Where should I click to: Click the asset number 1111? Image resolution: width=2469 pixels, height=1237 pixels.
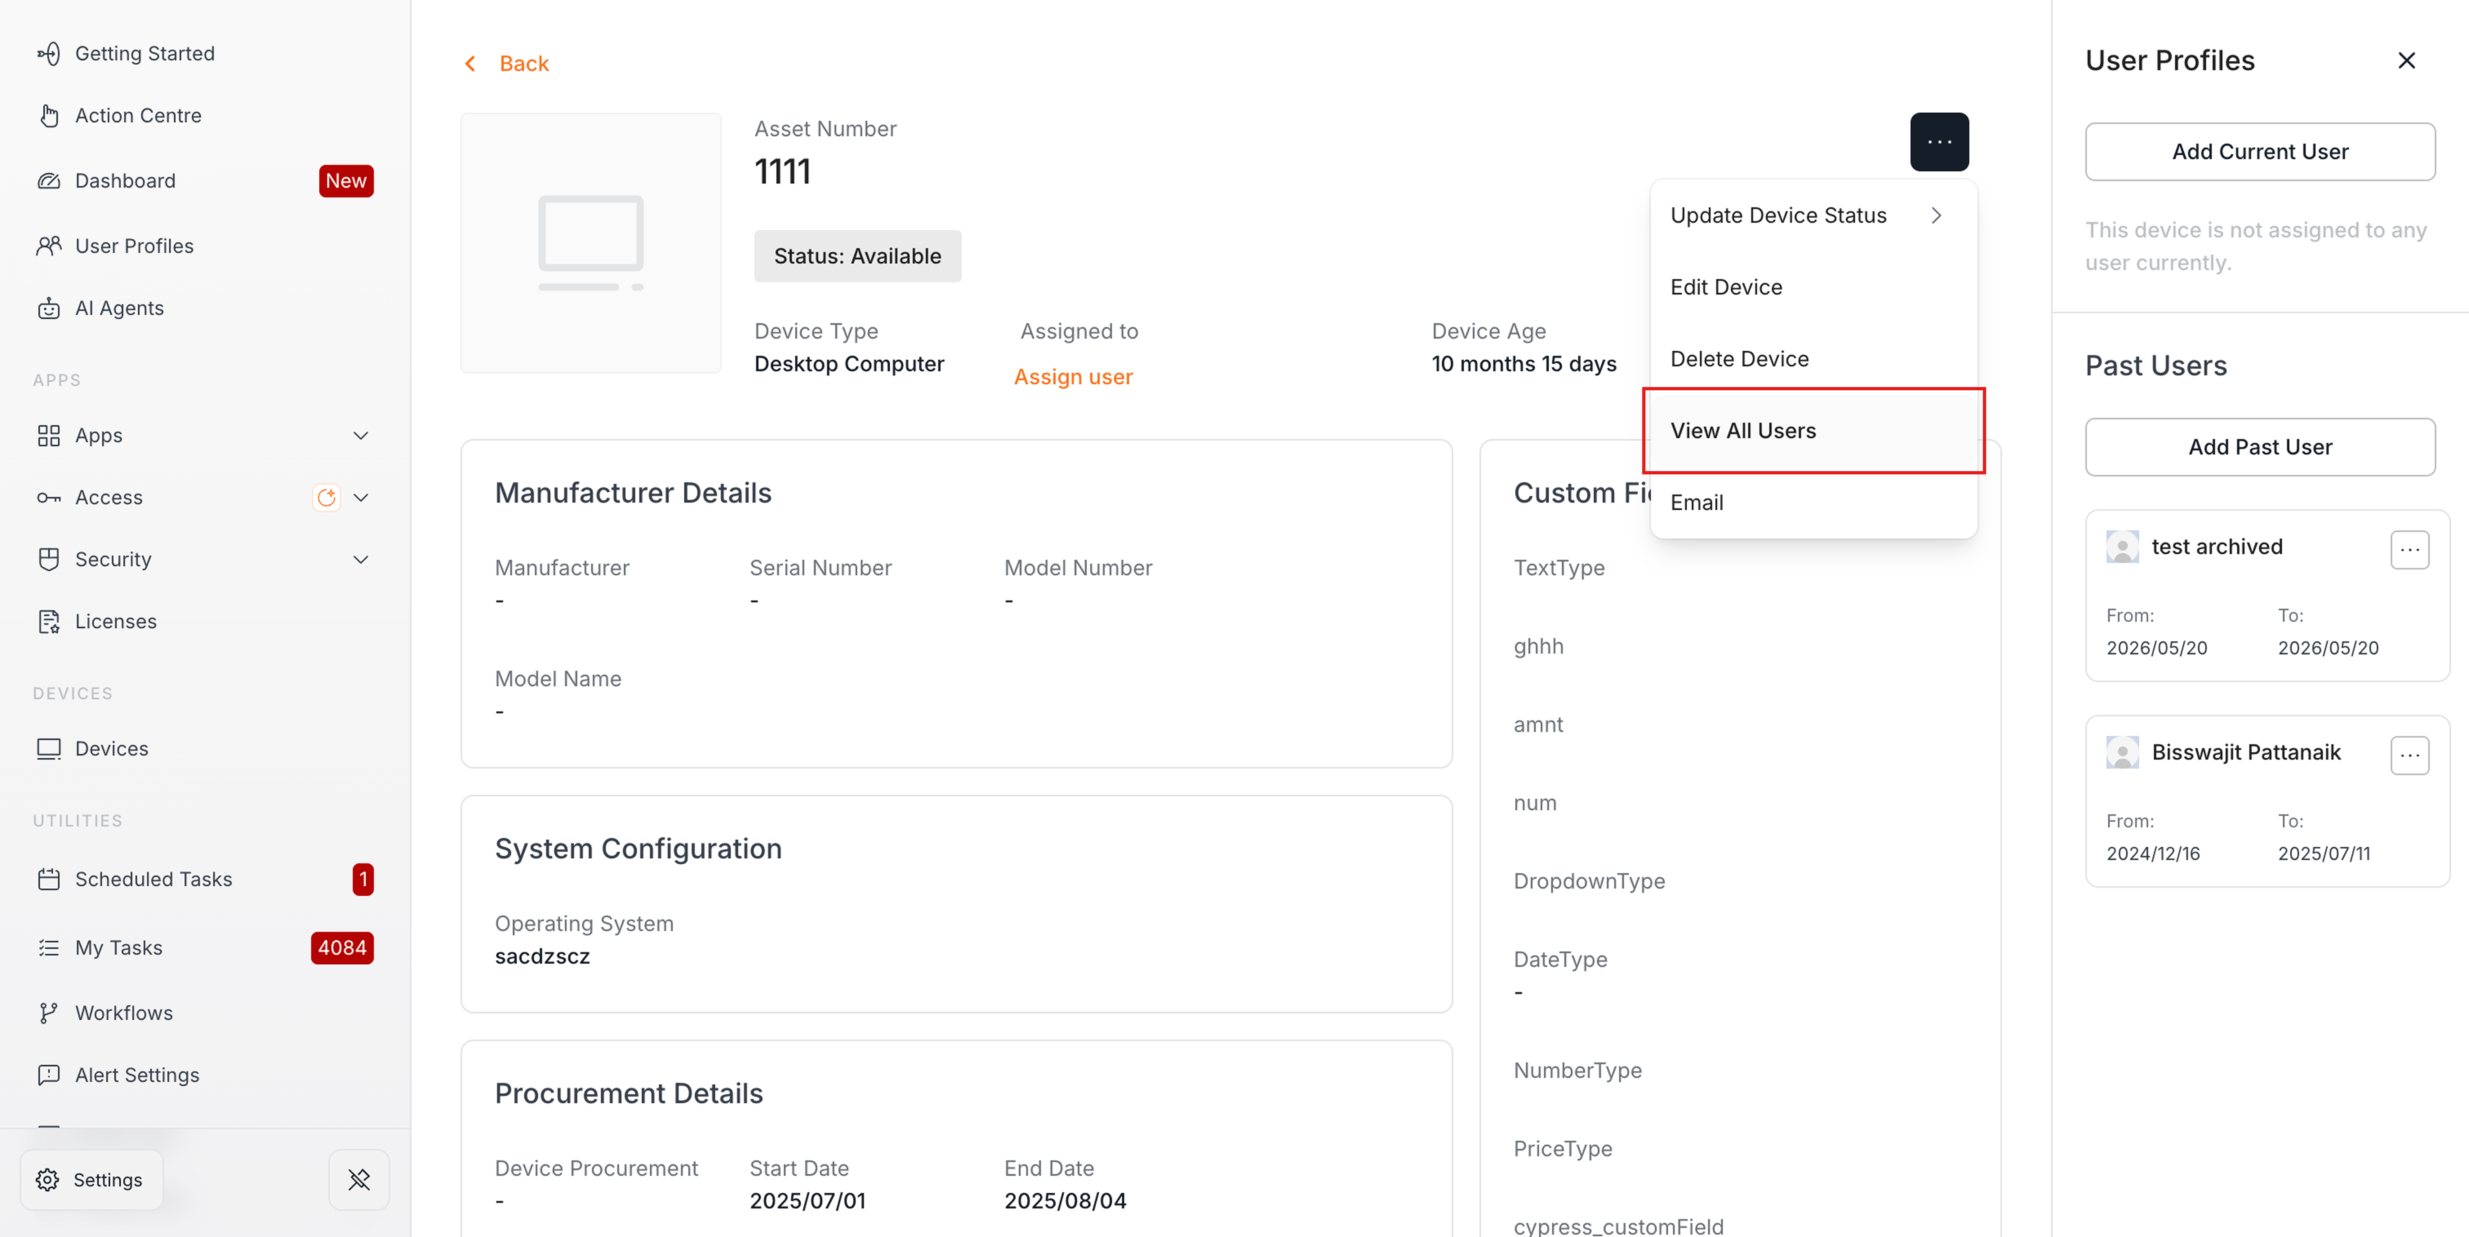tap(783, 171)
